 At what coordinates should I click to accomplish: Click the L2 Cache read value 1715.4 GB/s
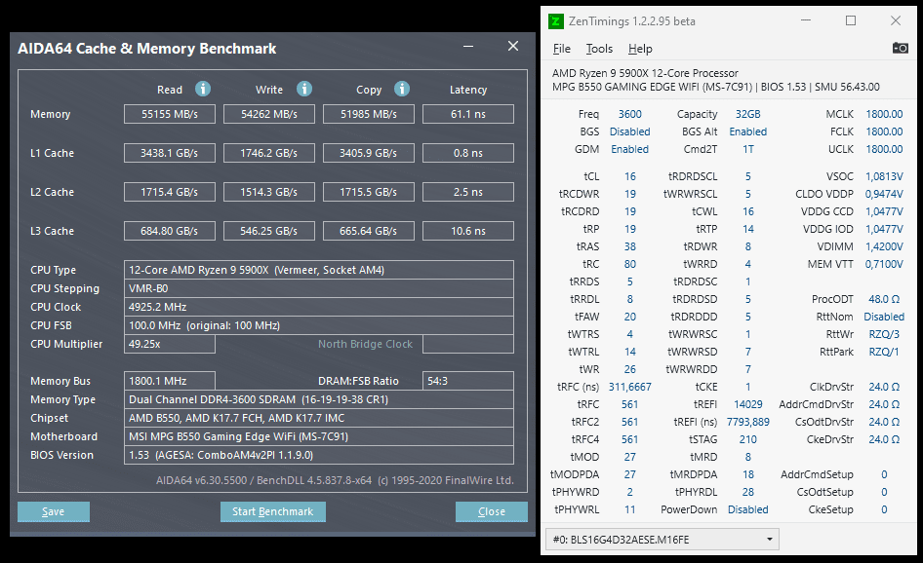[x=170, y=192]
